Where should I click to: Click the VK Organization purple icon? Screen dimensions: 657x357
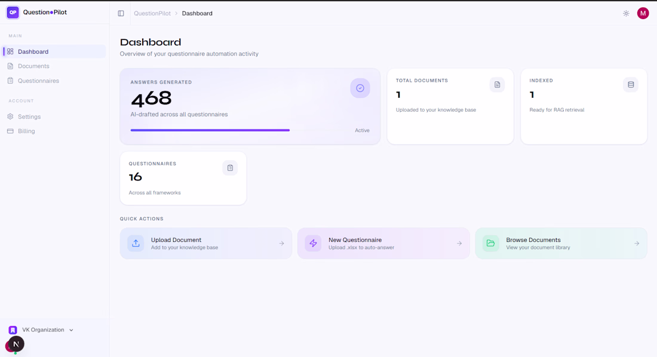[13, 330]
